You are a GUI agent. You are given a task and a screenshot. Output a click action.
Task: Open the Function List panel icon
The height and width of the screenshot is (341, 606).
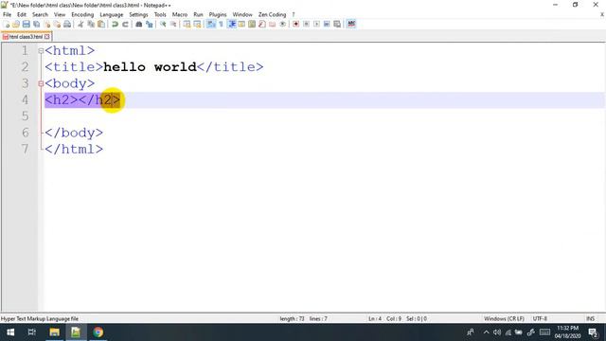262,24
